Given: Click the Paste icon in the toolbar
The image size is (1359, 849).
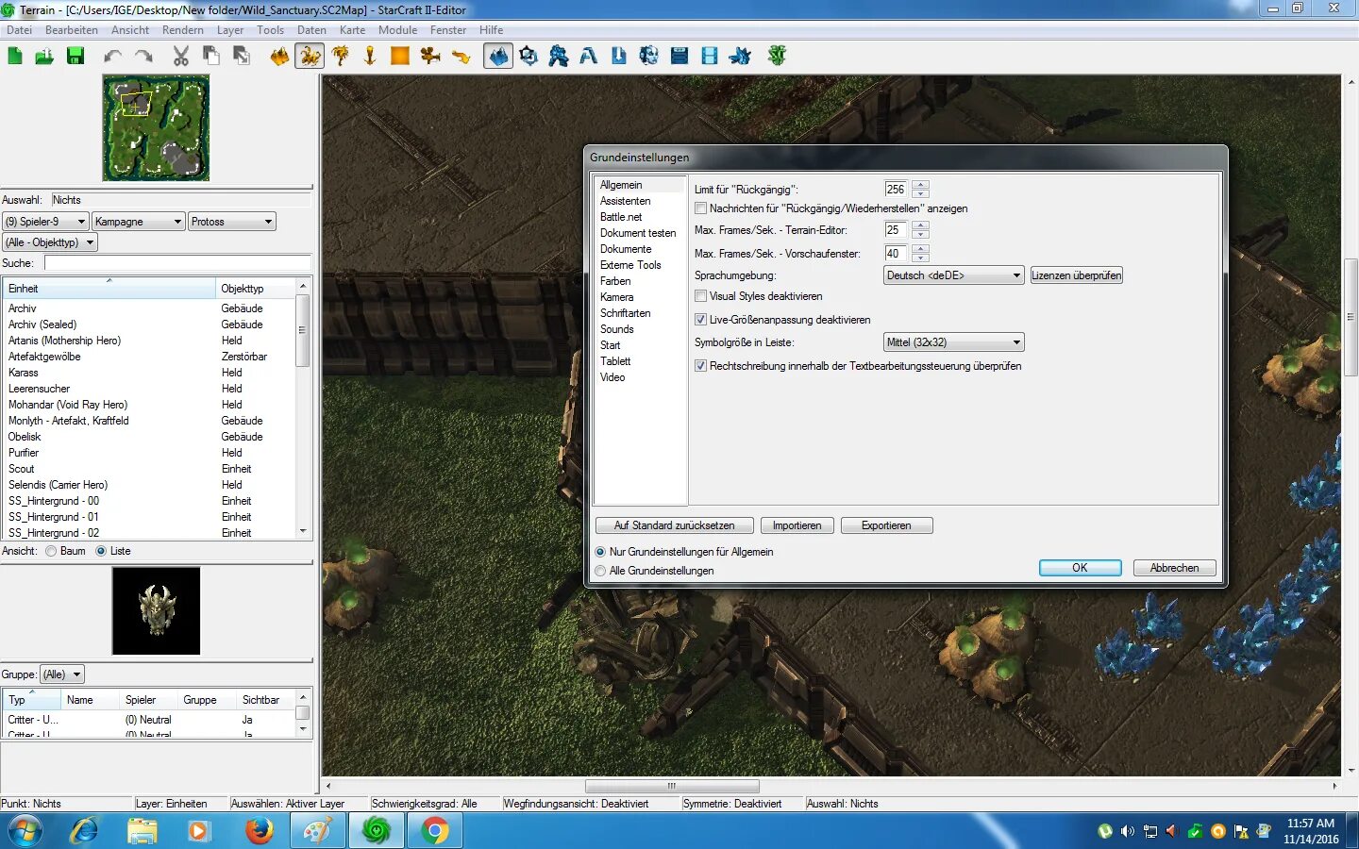Looking at the screenshot, I should coord(242,57).
